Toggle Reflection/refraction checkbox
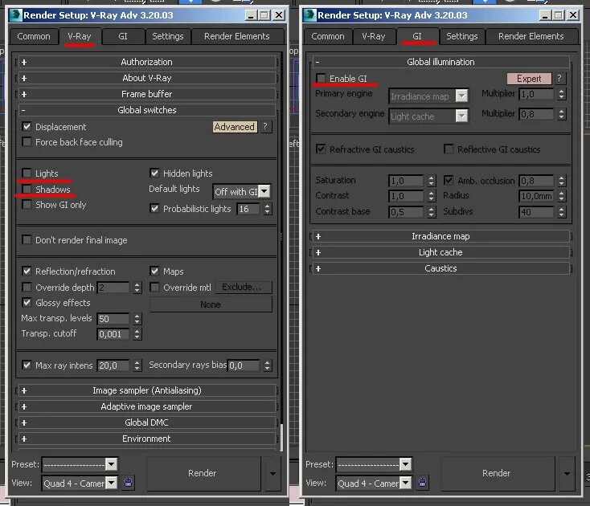 pos(27,271)
